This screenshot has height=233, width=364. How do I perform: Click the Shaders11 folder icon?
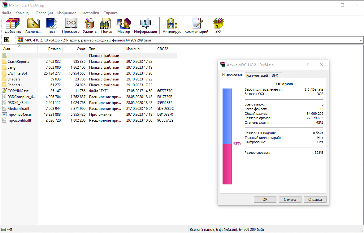4,85
